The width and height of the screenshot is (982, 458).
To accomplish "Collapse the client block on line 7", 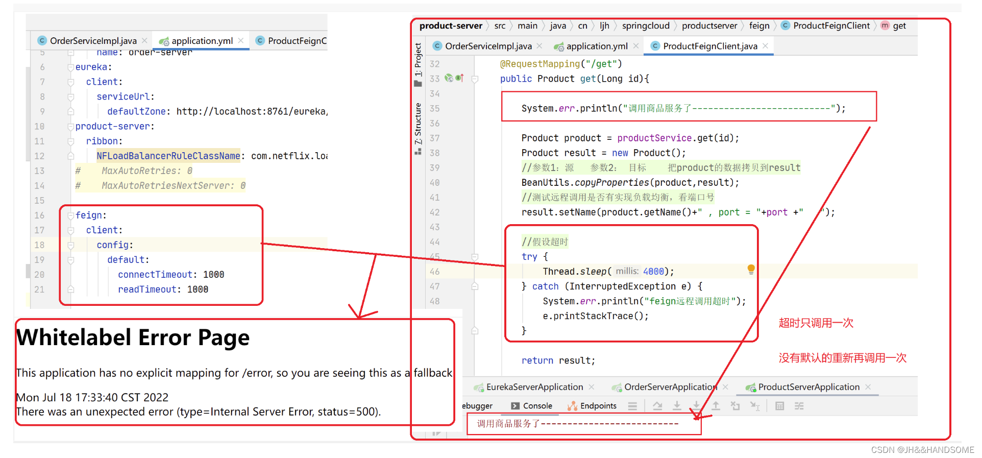I will point(71,82).
